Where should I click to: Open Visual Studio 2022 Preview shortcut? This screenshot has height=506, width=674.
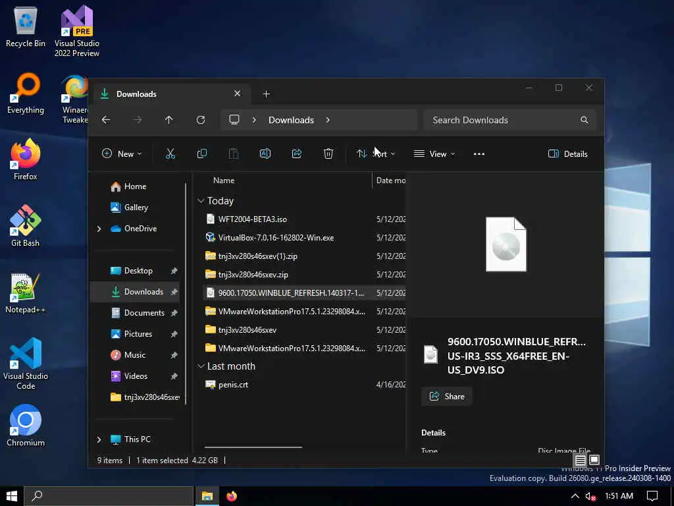pyautogui.click(x=77, y=30)
